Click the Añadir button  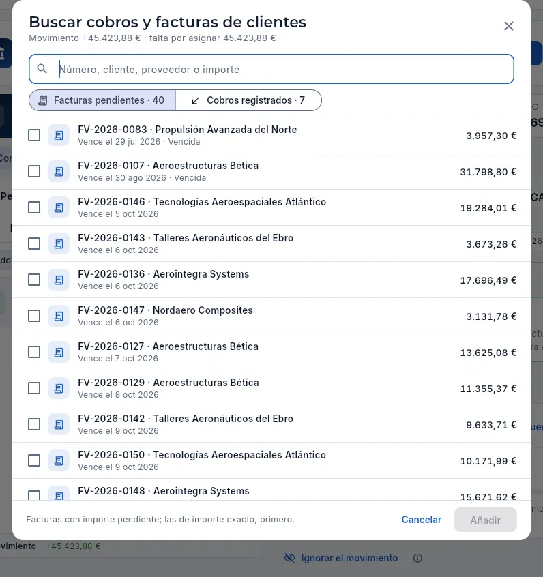(x=485, y=520)
